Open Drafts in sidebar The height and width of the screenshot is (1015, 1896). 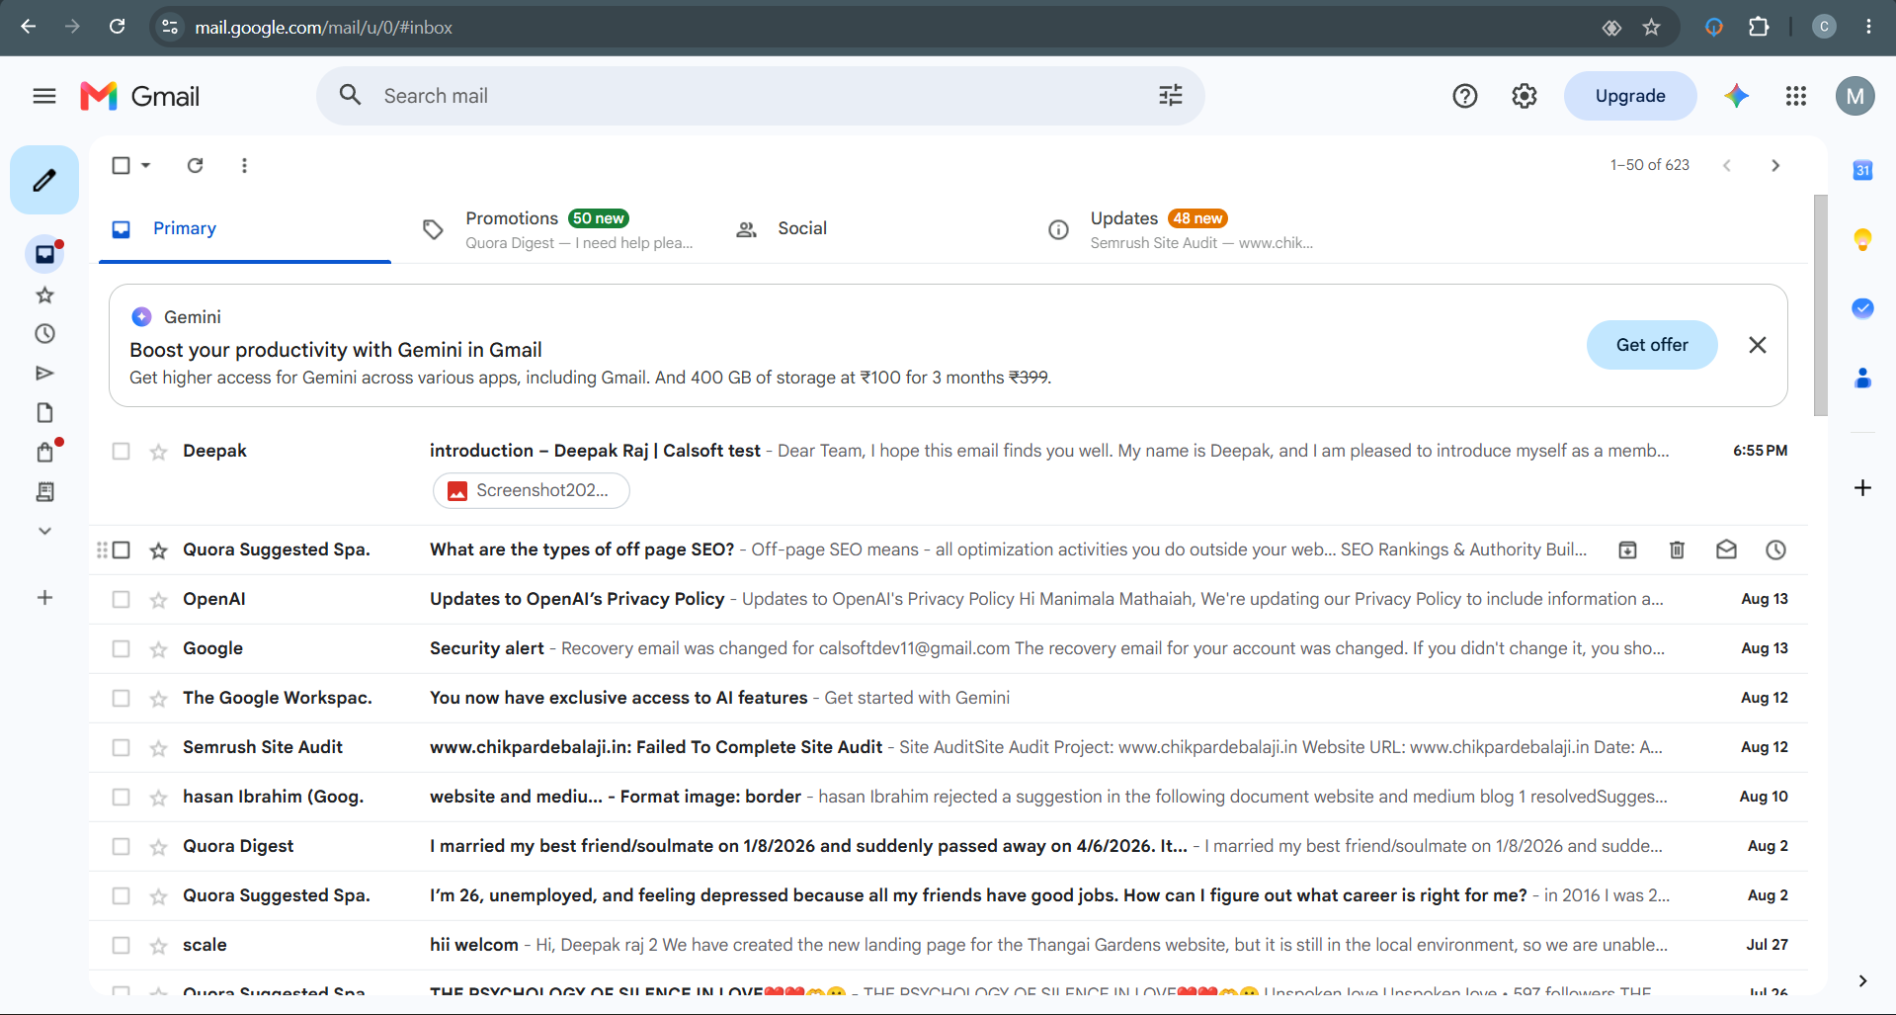44,413
